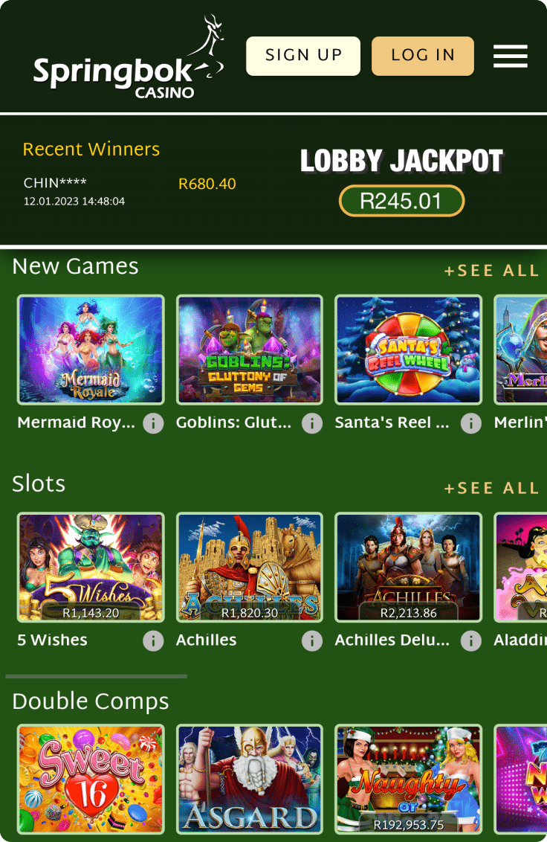
Task: Open the Sweet 16 game thumbnail
Action: point(91,780)
